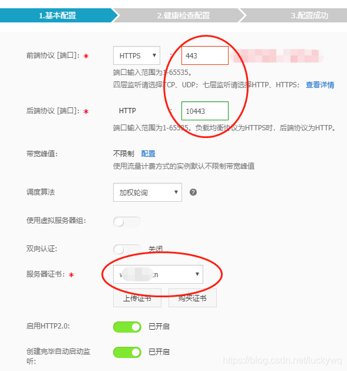Screen dimensions: 347x371
Task: Click the 前端协议 [端口] label
Action: click(53, 55)
